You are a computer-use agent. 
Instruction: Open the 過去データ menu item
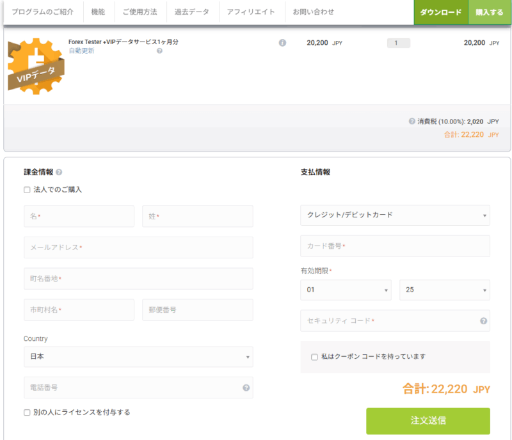[x=192, y=12]
